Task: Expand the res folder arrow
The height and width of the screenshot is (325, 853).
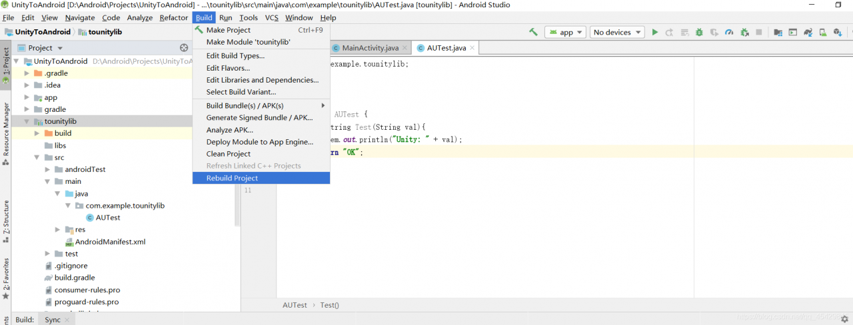Action: 58,230
